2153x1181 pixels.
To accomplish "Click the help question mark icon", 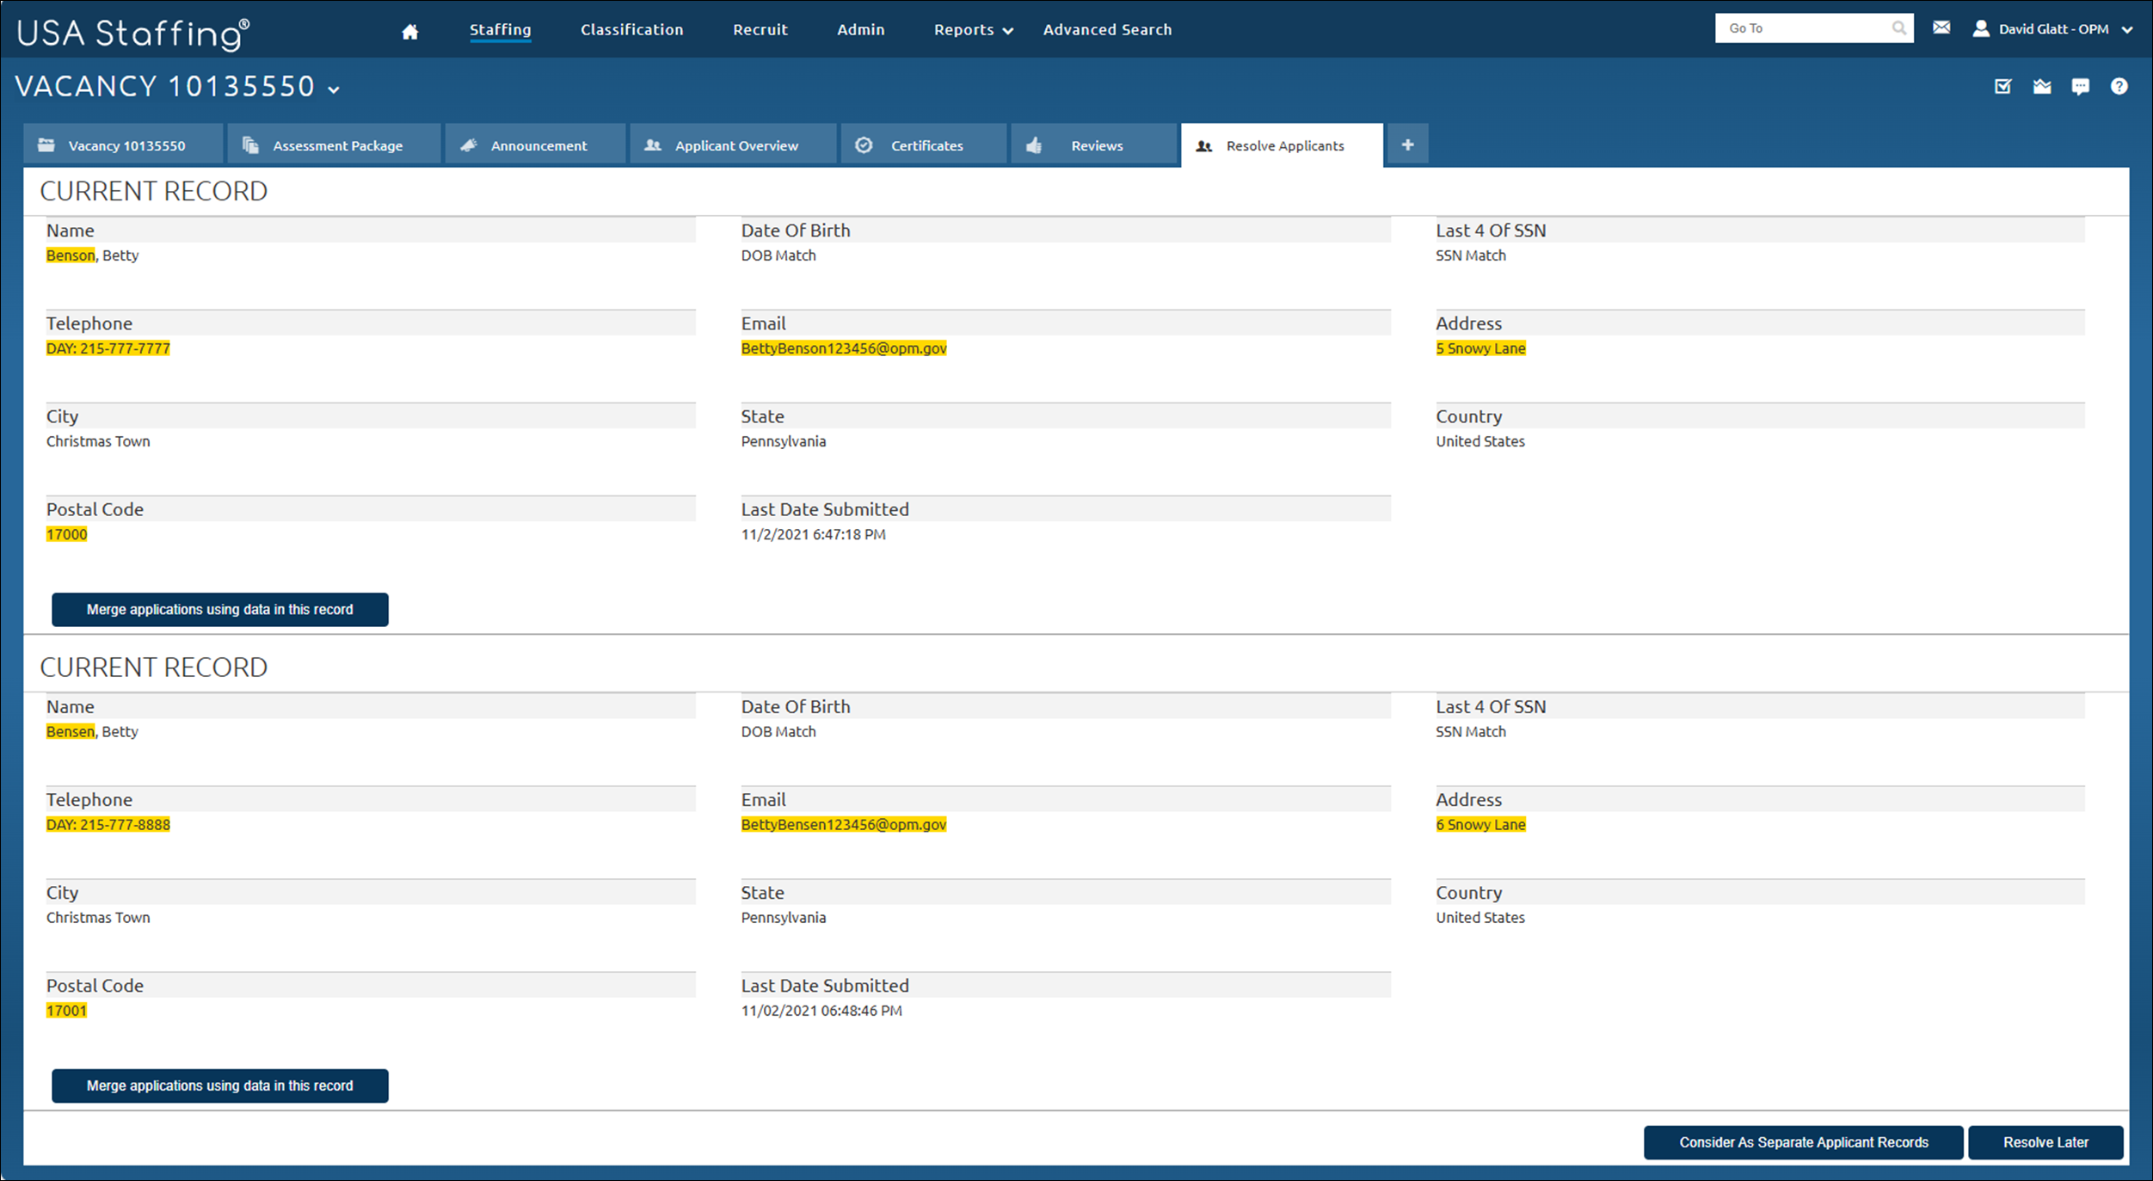I will coord(2119,86).
